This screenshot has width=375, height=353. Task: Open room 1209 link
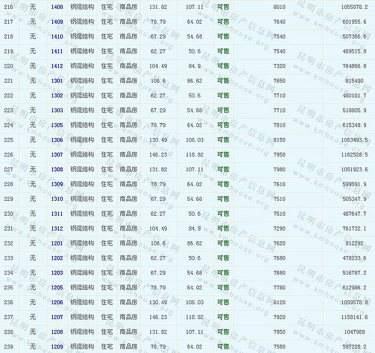pyautogui.click(x=57, y=346)
